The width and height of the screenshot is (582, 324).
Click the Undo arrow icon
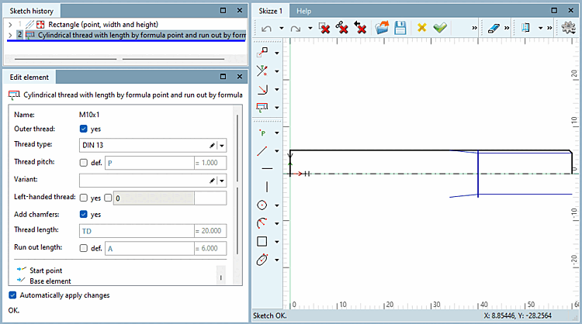tap(266, 28)
